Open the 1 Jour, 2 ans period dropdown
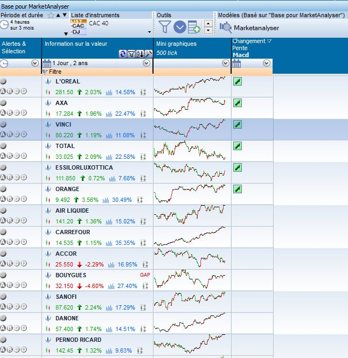The height and width of the screenshot is (358, 348). coord(147,63)
